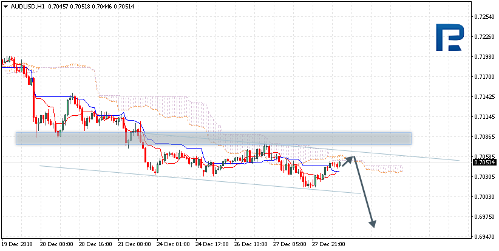Click the 19 Dec 2018 time label

click(x=18, y=244)
